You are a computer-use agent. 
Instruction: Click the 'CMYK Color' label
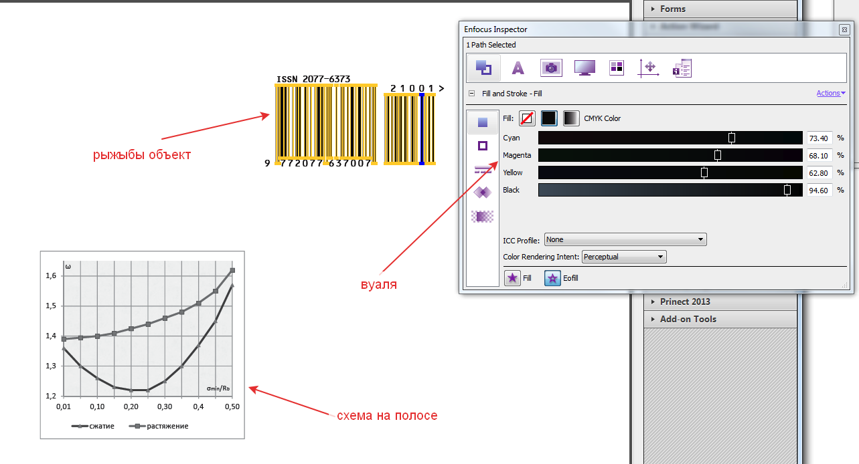[603, 118]
